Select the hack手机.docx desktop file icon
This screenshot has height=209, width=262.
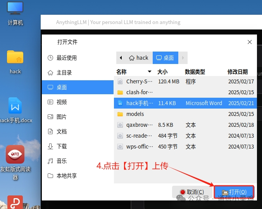tap(15, 110)
